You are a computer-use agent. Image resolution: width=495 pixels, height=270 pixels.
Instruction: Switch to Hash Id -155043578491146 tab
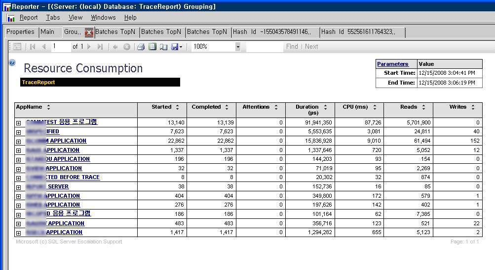tap(275, 32)
